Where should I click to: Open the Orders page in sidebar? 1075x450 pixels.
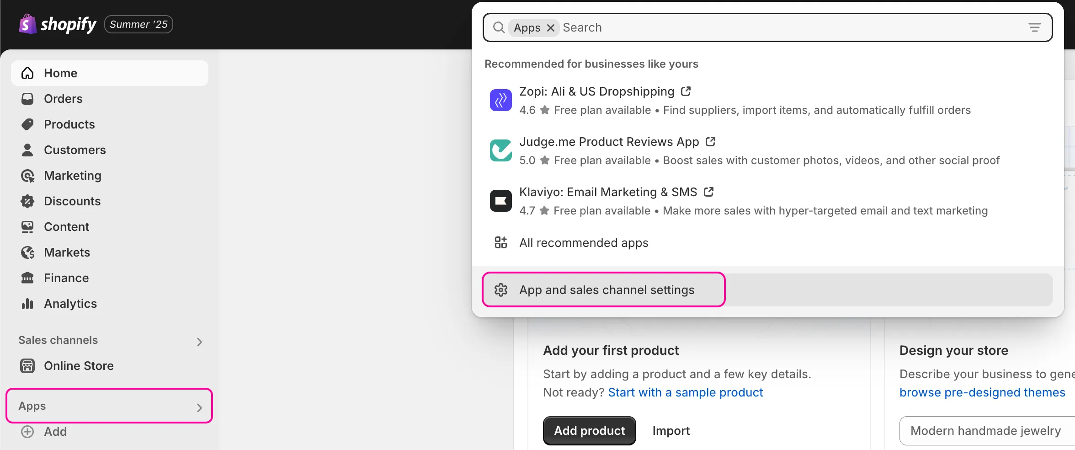coord(63,99)
